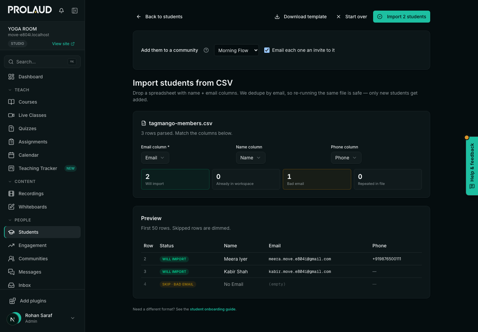Collapse the sidebar panel icon
The width and height of the screenshot is (478, 332).
[x=75, y=11]
